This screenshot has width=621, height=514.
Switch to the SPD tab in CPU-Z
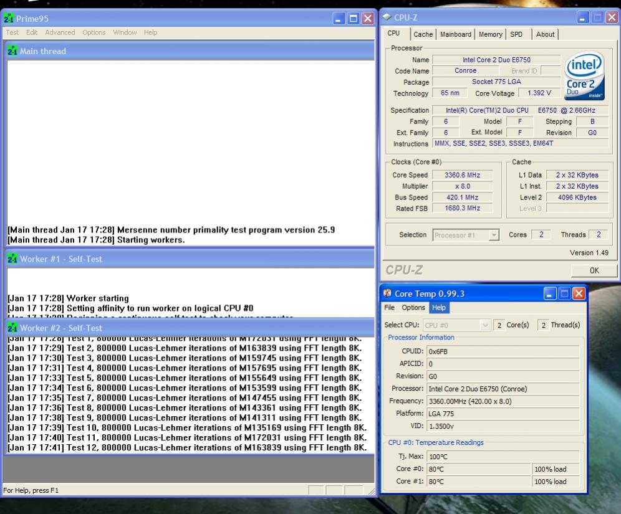point(516,34)
